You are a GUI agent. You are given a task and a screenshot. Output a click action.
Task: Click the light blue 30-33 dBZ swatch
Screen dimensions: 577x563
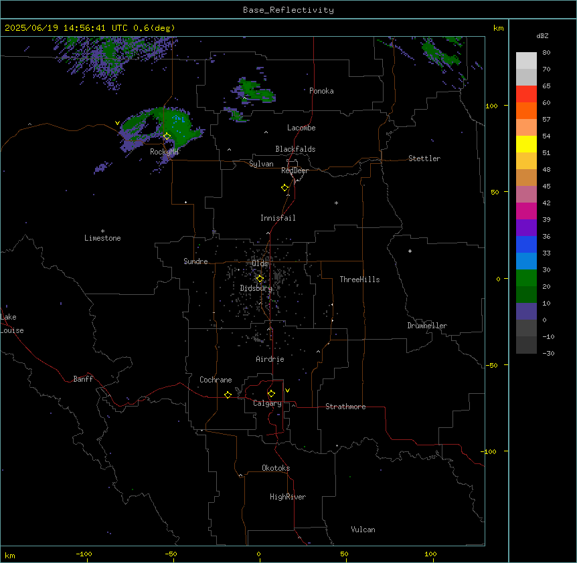point(526,261)
